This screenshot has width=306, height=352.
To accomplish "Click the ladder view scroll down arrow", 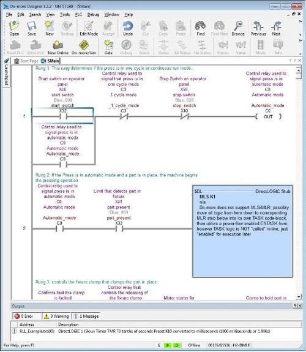I will 299,297.
